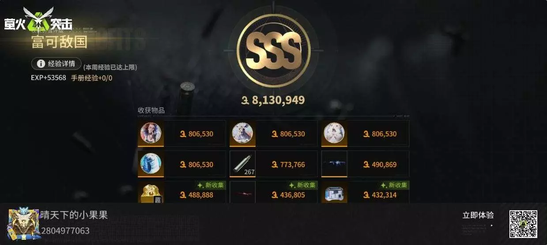The width and height of the screenshot is (547, 245).
Task: Select the bullet item with count 267
Action: pyautogui.click(x=243, y=164)
